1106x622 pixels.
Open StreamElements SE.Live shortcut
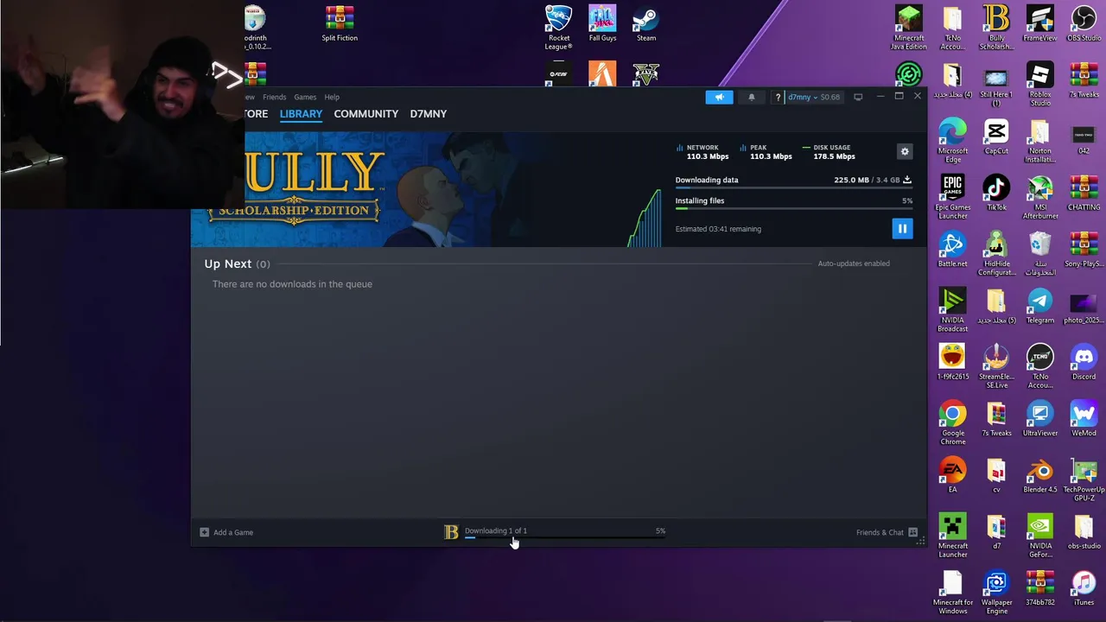click(x=996, y=366)
